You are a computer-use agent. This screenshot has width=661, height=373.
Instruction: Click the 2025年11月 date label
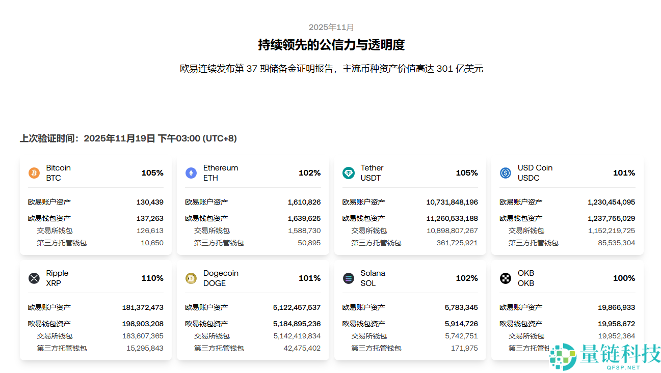tap(331, 27)
